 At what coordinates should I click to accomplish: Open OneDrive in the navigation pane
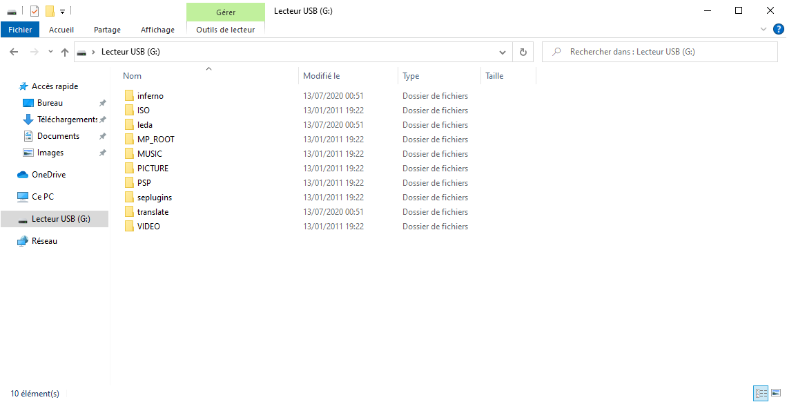[49, 175]
